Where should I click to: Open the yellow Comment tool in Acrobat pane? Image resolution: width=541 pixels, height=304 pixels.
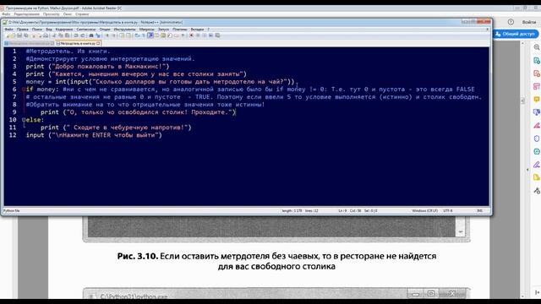click(x=537, y=100)
